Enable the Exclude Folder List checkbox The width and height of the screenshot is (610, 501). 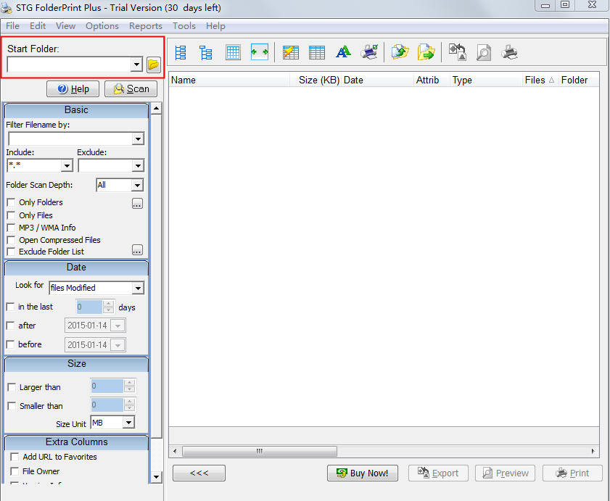[12, 252]
